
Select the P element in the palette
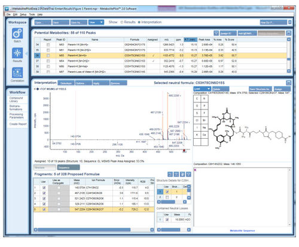point(205,106)
